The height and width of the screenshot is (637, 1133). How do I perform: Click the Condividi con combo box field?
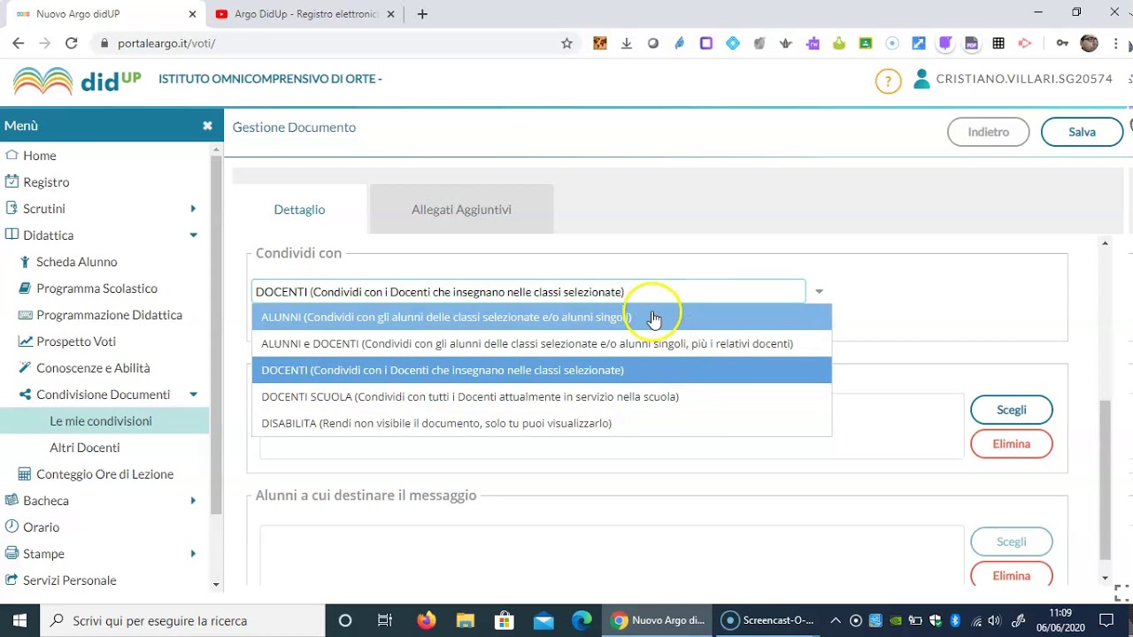[x=528, y=291]
